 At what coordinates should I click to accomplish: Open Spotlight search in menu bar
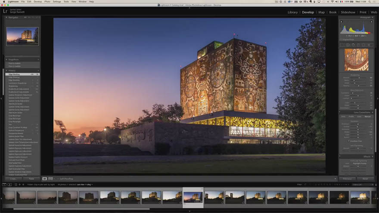(370, 1)
